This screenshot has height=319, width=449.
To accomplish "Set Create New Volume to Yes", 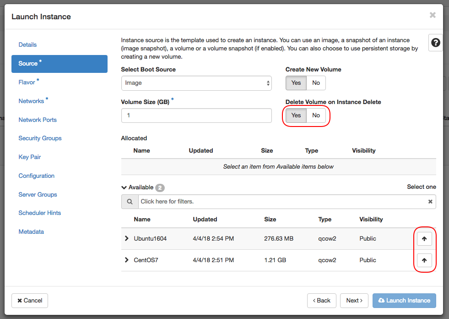I will coord(296,83).
